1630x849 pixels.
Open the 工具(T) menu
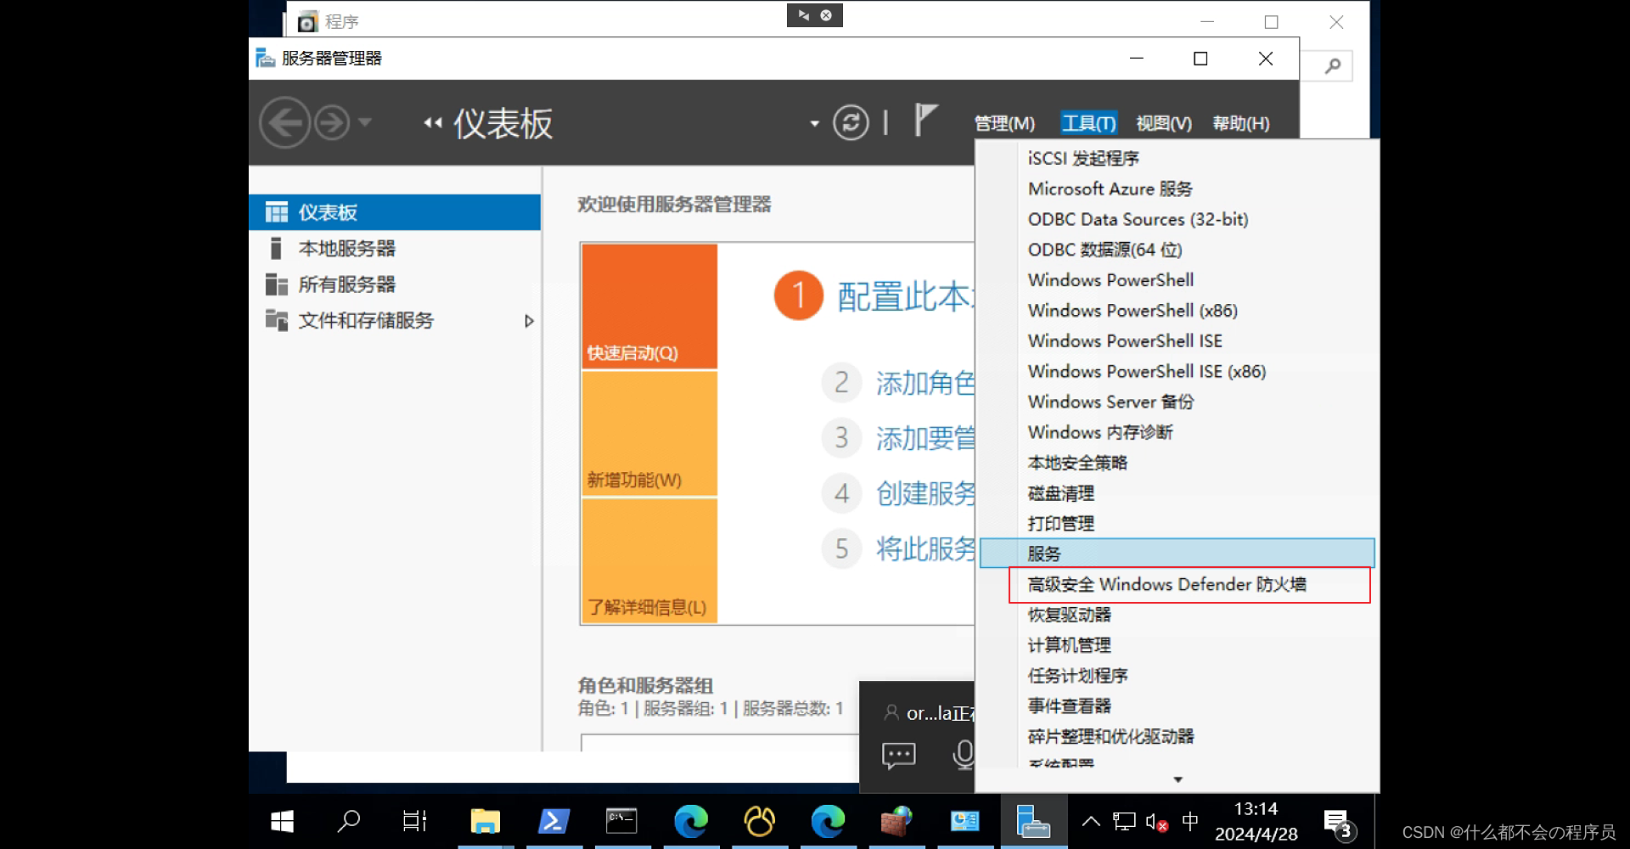[1088, 123]
